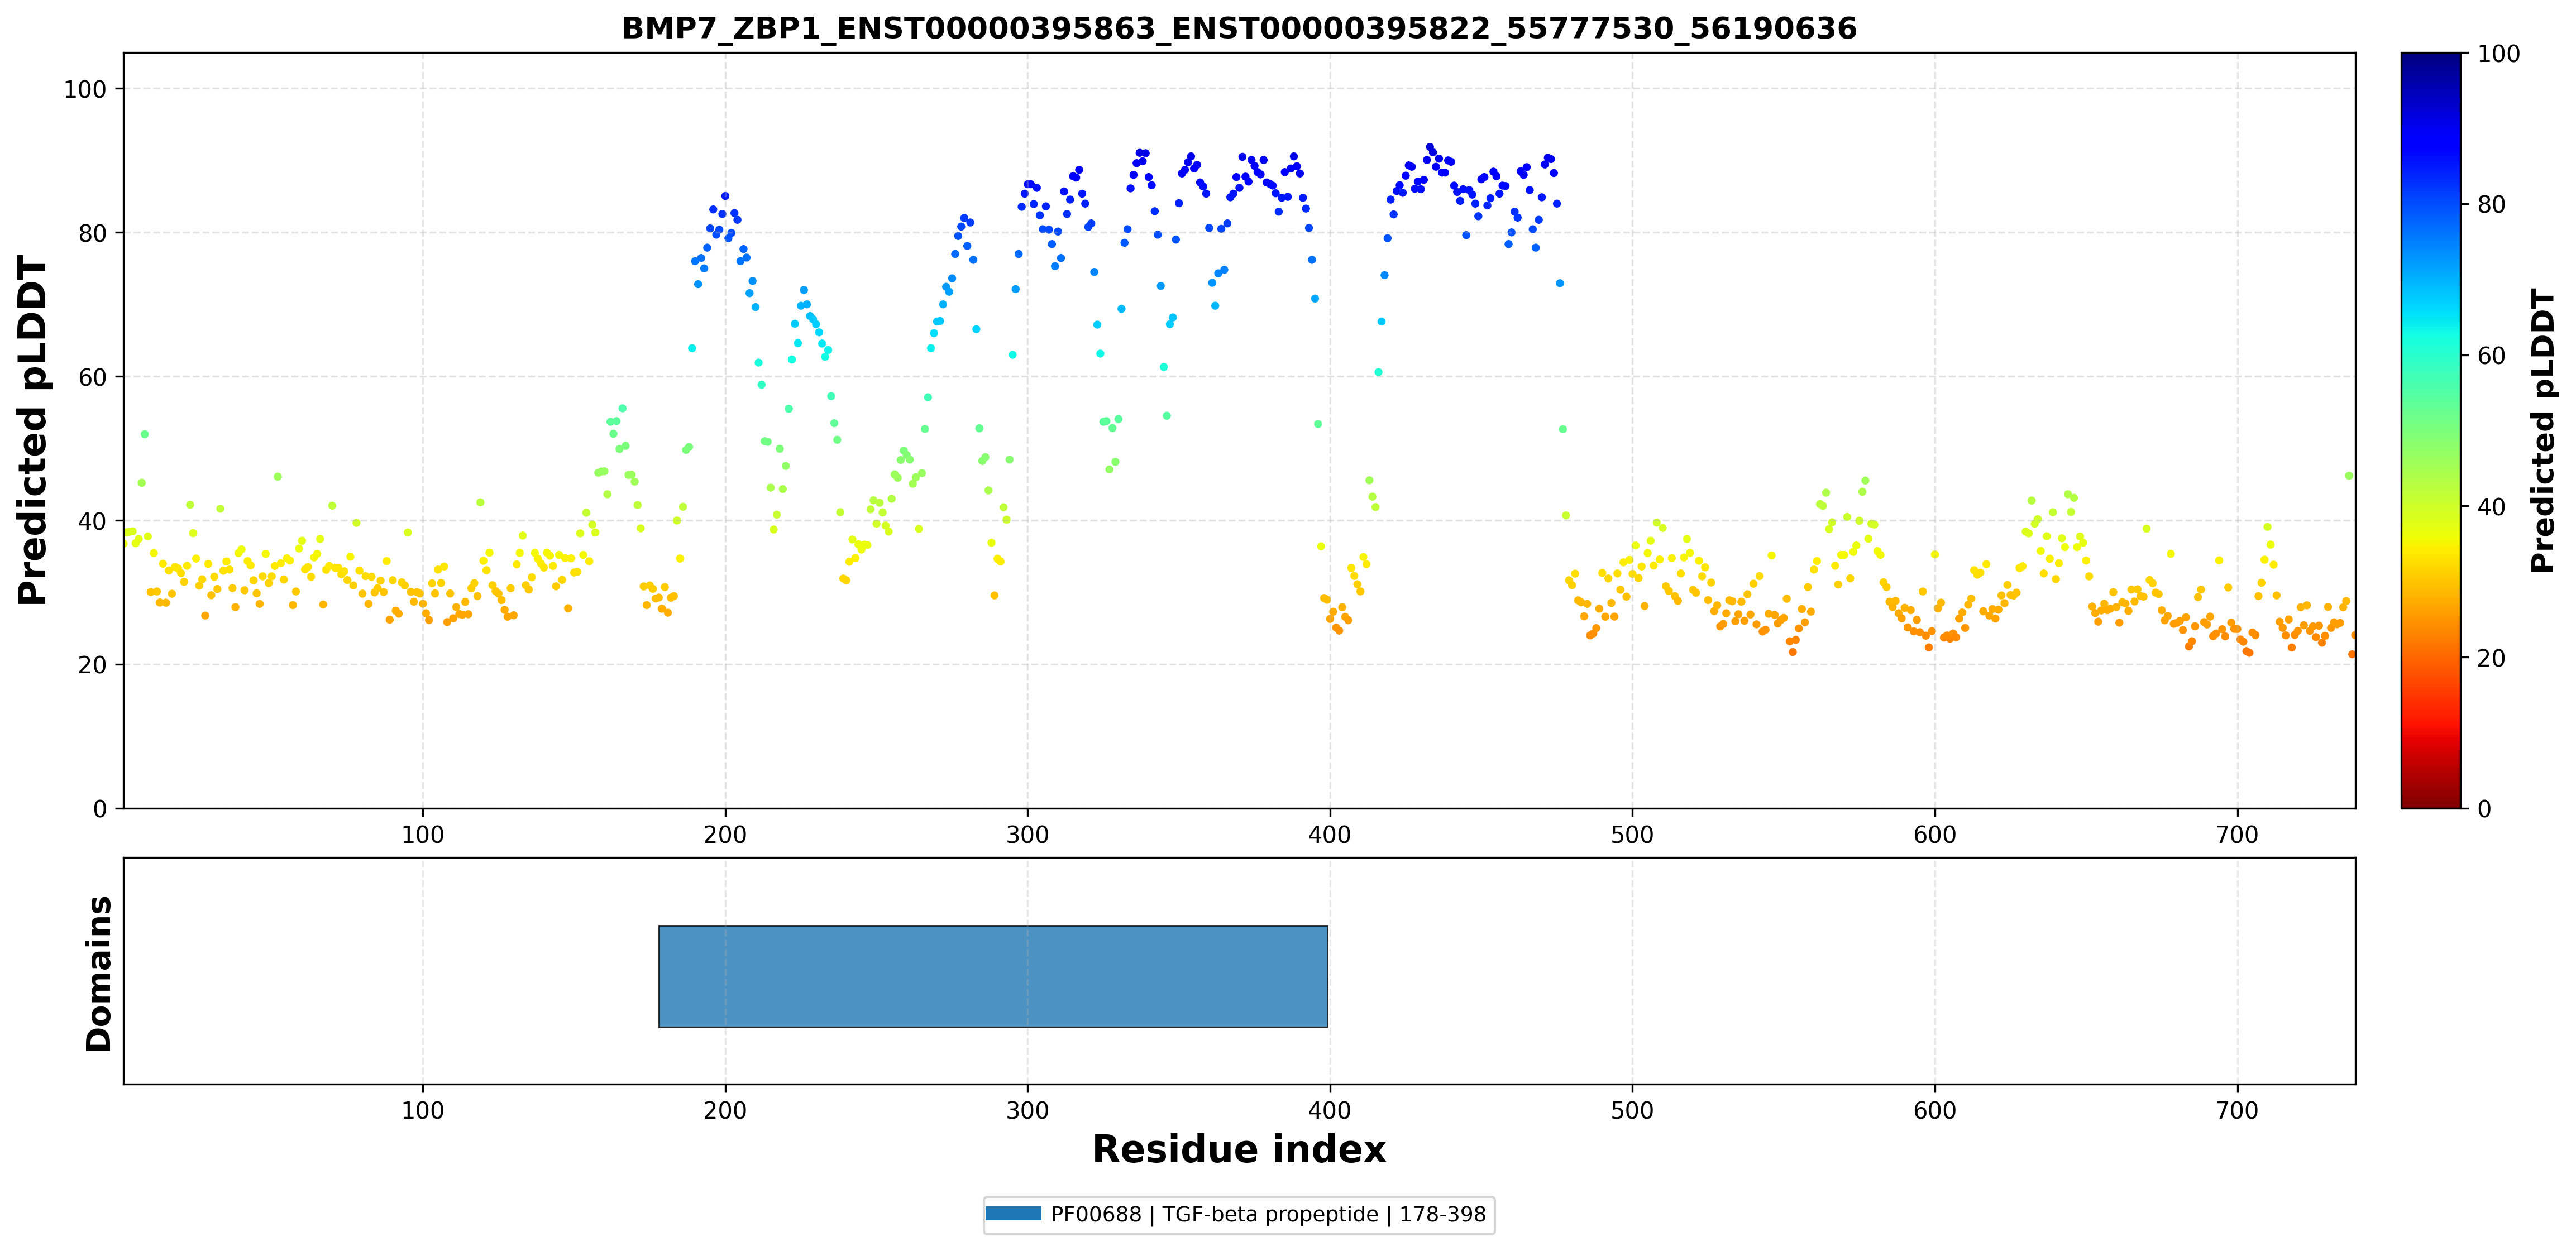
Task: Click the colorbar tick labeled 20
Action: coord(2491,658)
